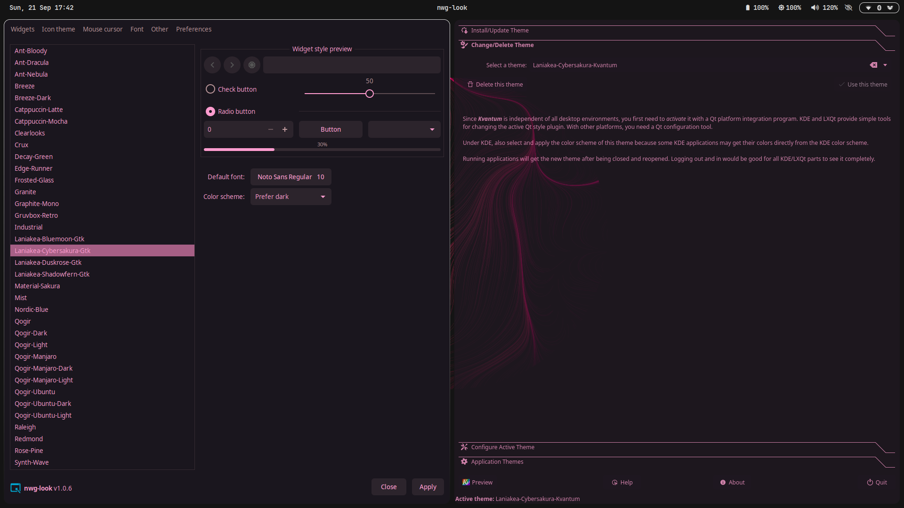Open the Color scheme dropdown
The height and width of the screenshot is (508, 904).
[291, 197]
